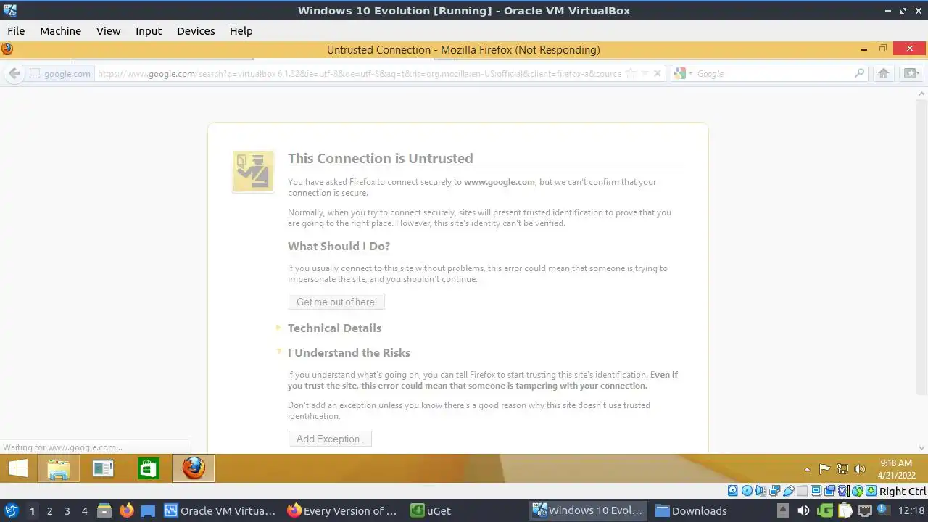928x522 pixels.
Task: Switch to host workspace 4
Action: [84, 511]
